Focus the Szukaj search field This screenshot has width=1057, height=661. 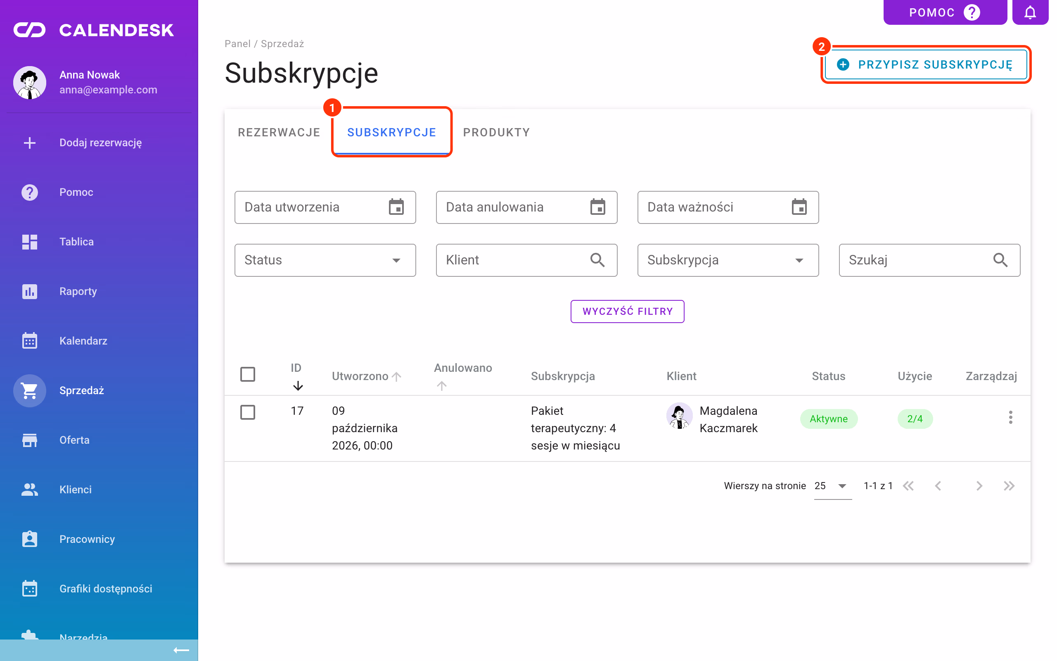click(x=929, y=260)
